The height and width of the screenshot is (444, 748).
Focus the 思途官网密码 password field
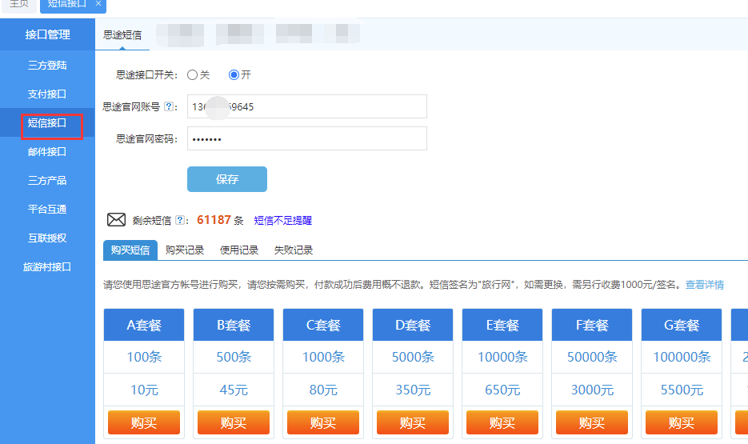(307, 138)
